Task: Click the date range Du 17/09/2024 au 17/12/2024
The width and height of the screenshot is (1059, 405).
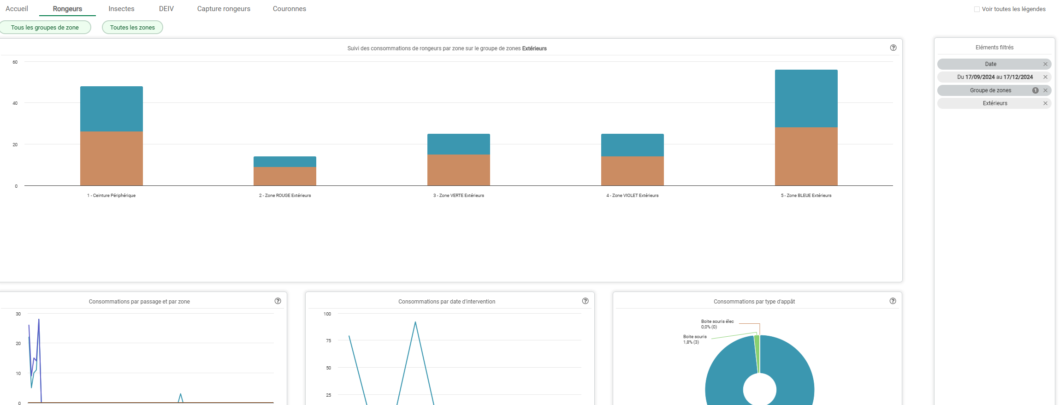Action: tap(995, 77)
